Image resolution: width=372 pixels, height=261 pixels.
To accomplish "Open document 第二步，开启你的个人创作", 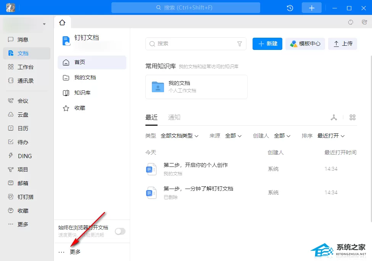I will [x=195, y=165].
